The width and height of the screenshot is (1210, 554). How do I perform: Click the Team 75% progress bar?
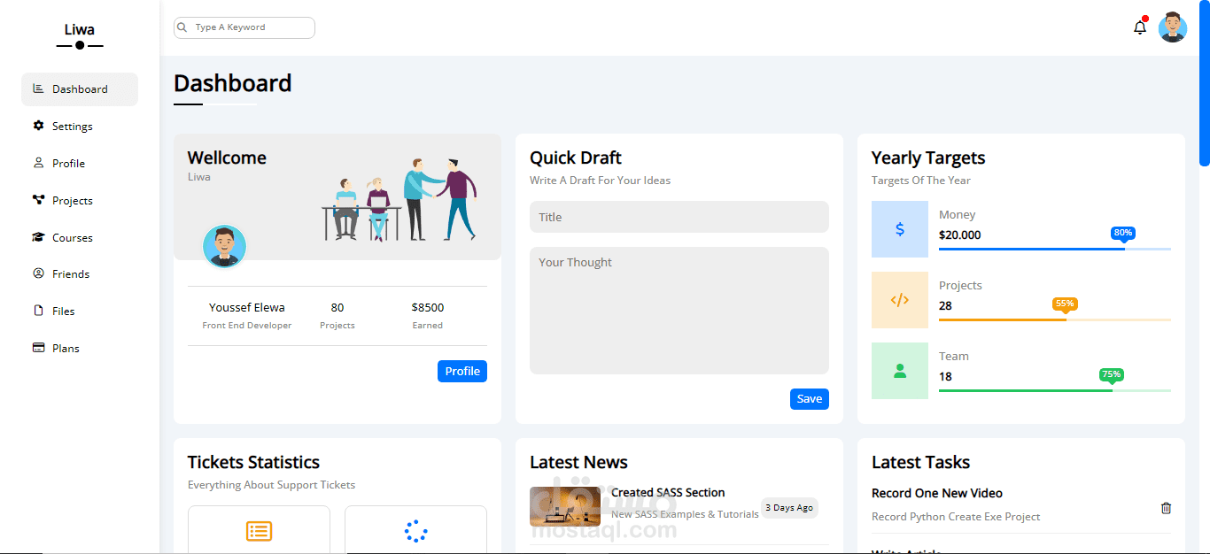pyautogui.click(x=1055, y=390)
